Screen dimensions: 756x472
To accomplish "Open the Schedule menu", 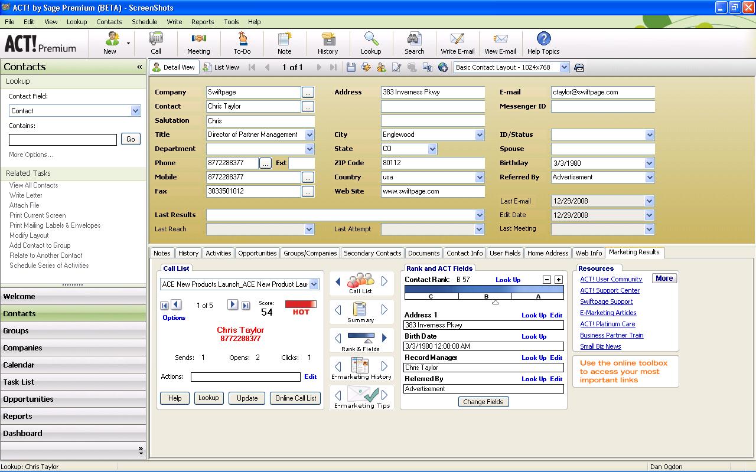I will point(144,22).
